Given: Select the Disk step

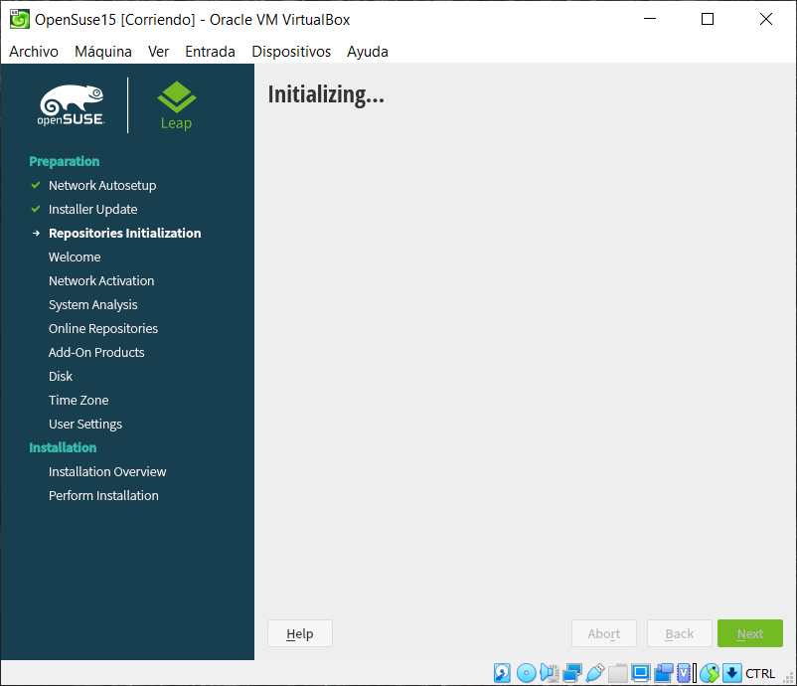Looking at the screenshot, I should tap(61, 377).
